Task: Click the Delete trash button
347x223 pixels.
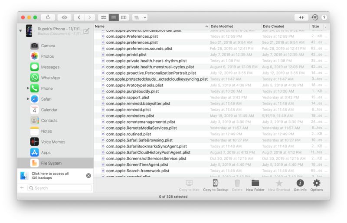Action: click(237, 185)
